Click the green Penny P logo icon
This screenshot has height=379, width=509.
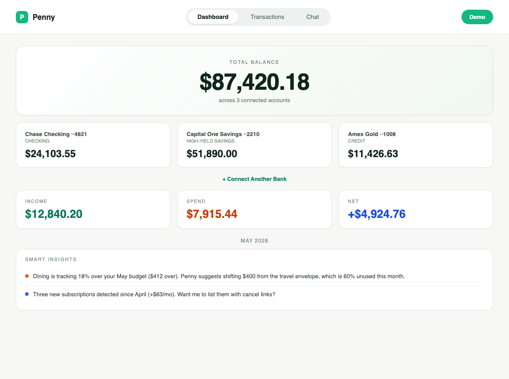pyautogui.click(x=22, y=17)
